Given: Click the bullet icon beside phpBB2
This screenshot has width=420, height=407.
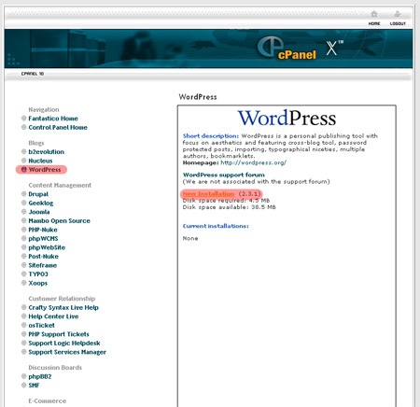Looking at the screenshot, I should pos(23,376).
